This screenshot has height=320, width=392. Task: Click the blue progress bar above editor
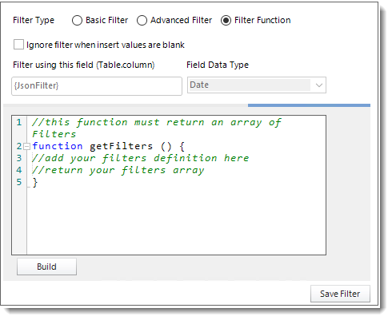[309, 105]
